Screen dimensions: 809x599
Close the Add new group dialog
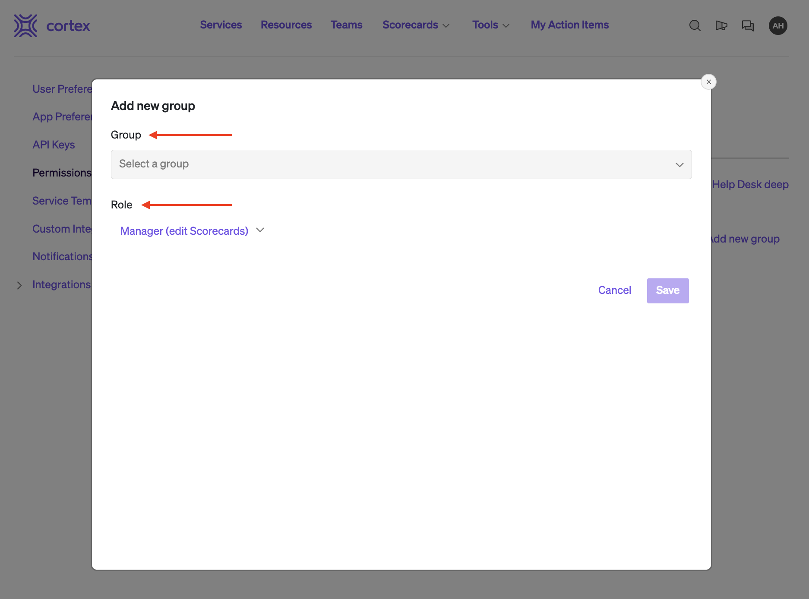point(708,82)
